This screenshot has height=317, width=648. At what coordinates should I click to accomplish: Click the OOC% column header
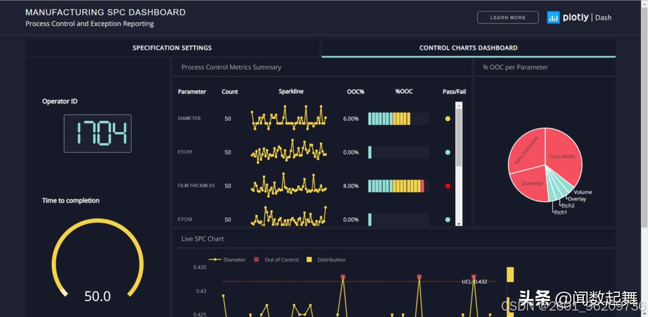coord(355,92)
